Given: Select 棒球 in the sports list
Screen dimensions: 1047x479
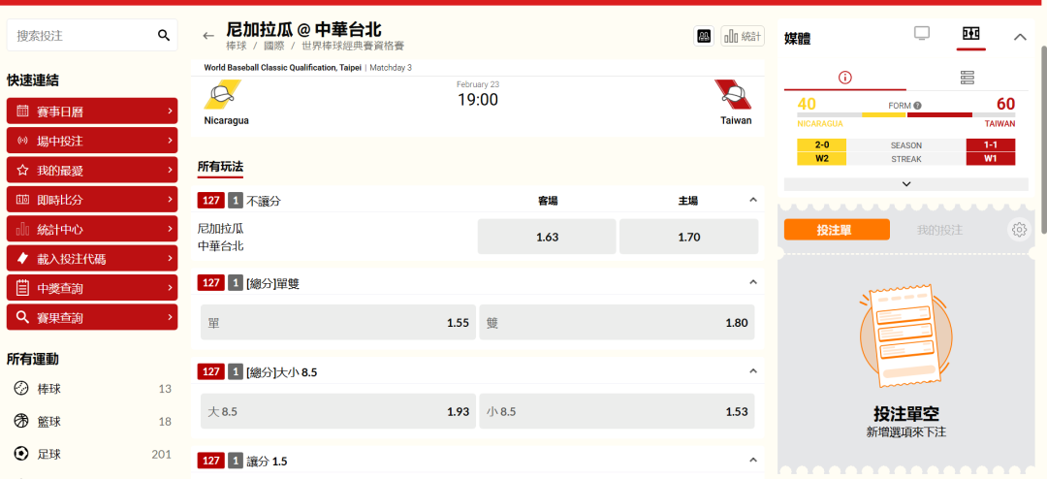Looking at the screenshot, I should point(92,389).
